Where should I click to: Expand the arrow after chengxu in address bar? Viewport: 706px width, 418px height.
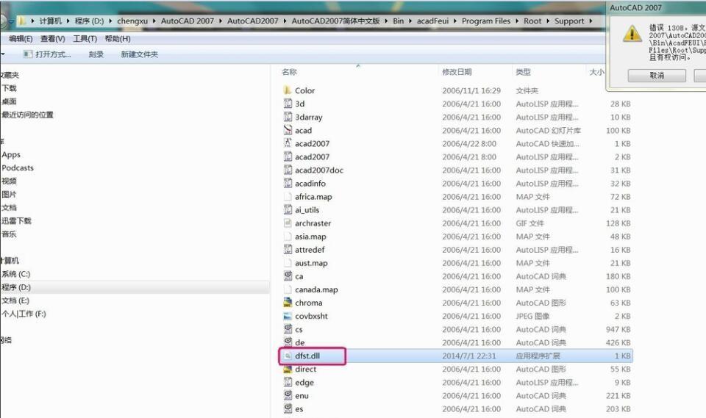154,21
